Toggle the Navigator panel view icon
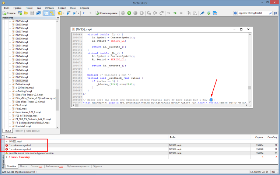Image resolution: width=280 pixels, height=175 pixels. [x=52, y=13]
